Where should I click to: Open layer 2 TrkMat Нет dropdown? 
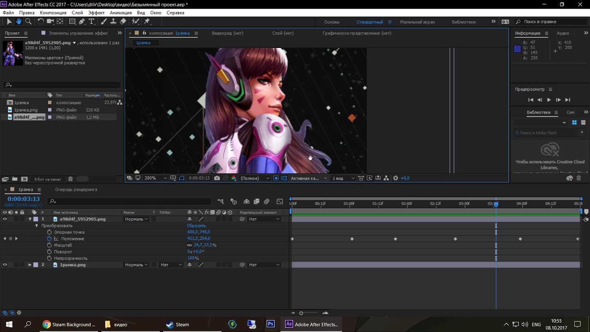click(x=171, y=265)
